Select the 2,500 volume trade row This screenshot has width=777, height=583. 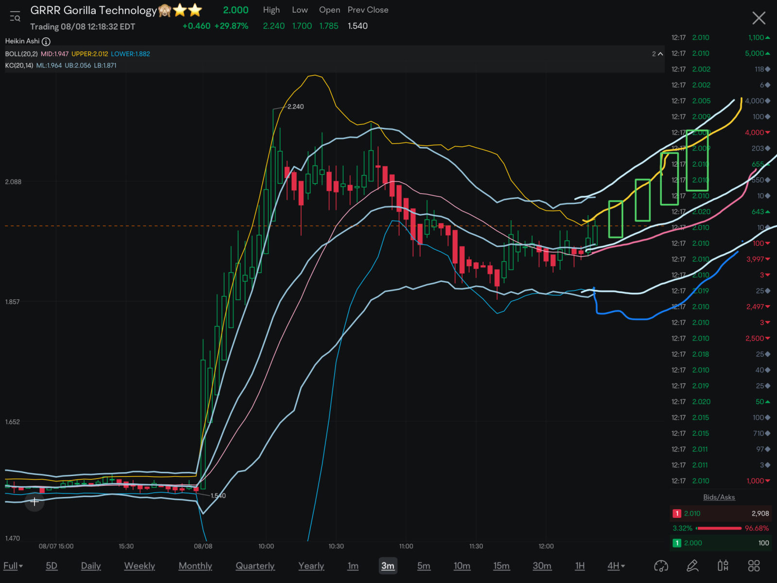(x=721, y=338)
